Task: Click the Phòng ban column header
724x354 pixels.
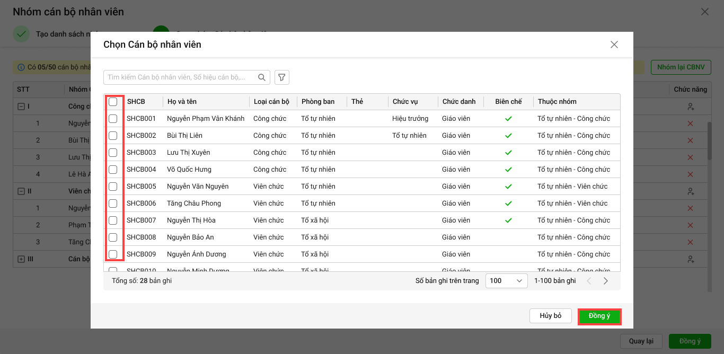Action: pos(318,102)
